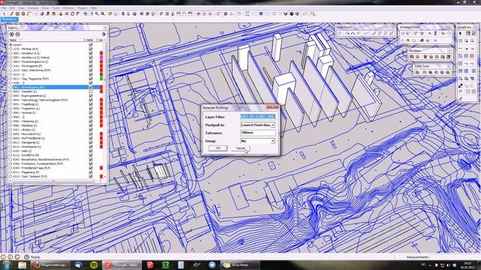Click OK in Generate Buildings dialog
Screen dimensions: 481x270
pos(218,148)
